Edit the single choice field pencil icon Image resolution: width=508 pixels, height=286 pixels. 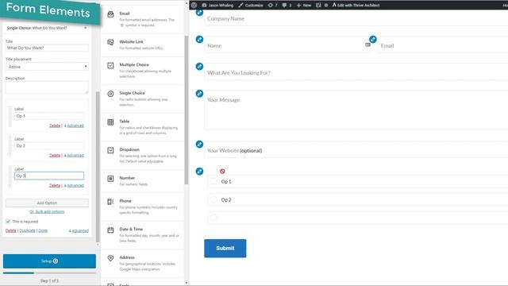[199, 172]
